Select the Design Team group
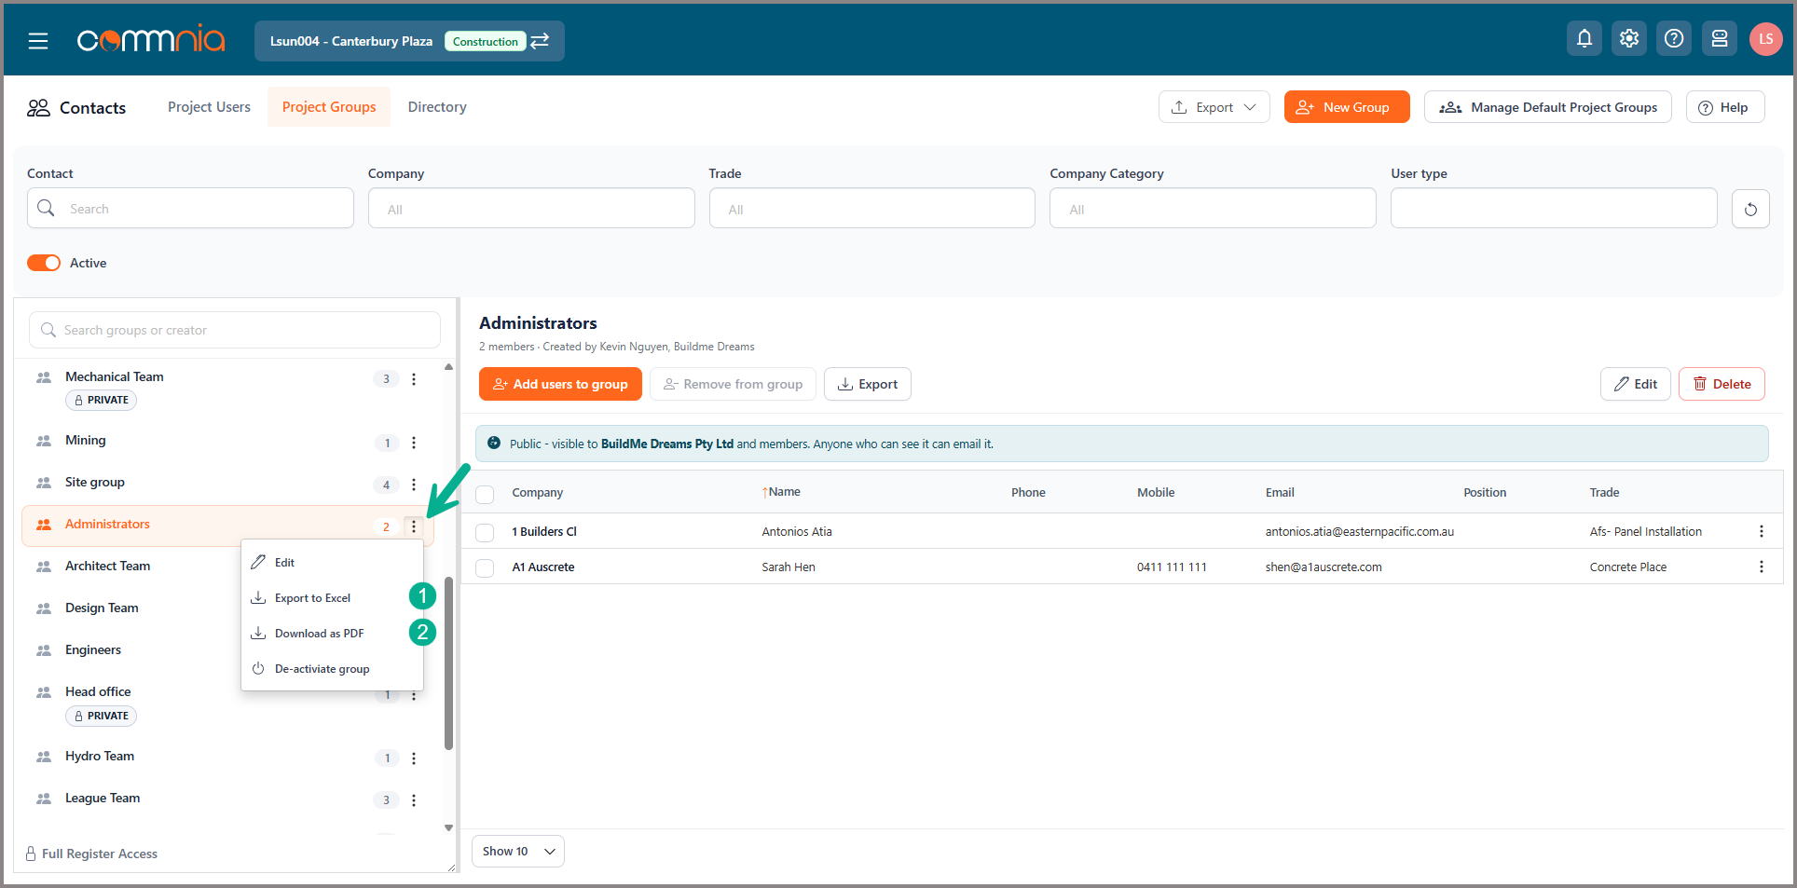Screen dimensions: 1797x888 (102, 608)
